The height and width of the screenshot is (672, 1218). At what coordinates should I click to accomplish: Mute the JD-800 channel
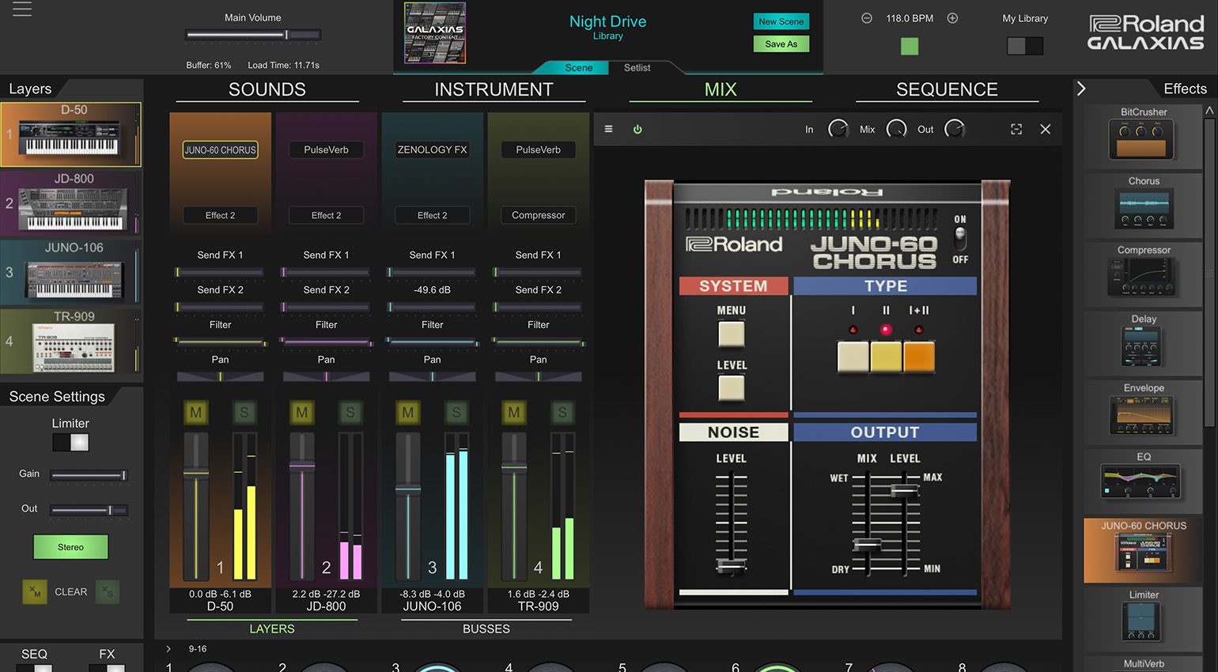302,412
